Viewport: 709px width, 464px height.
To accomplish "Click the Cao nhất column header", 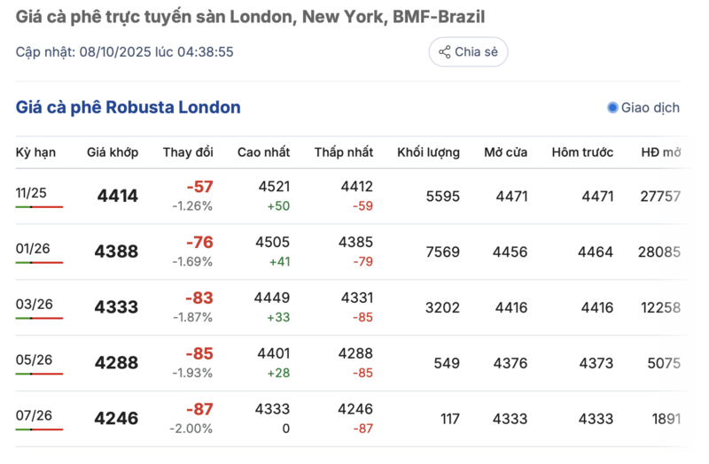I will click(263, 152).
